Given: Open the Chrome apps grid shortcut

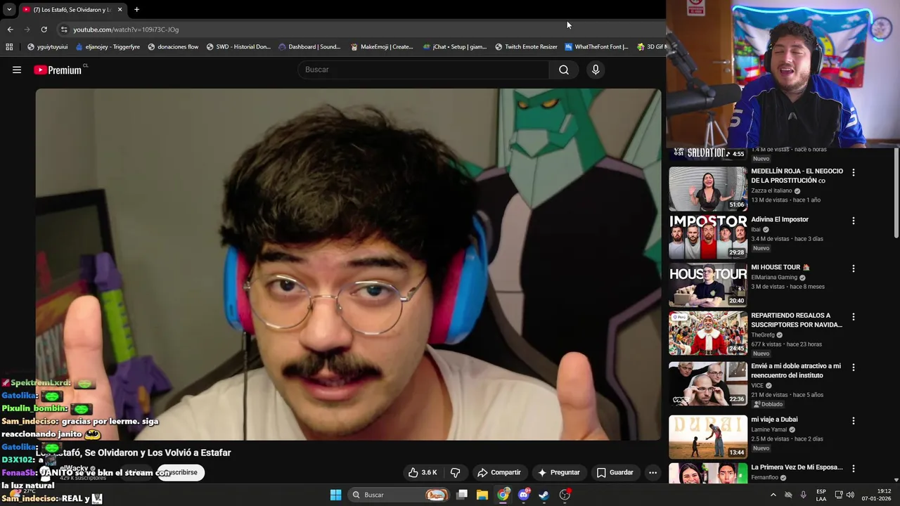Looking at the screenshot, I should (9, 47).
